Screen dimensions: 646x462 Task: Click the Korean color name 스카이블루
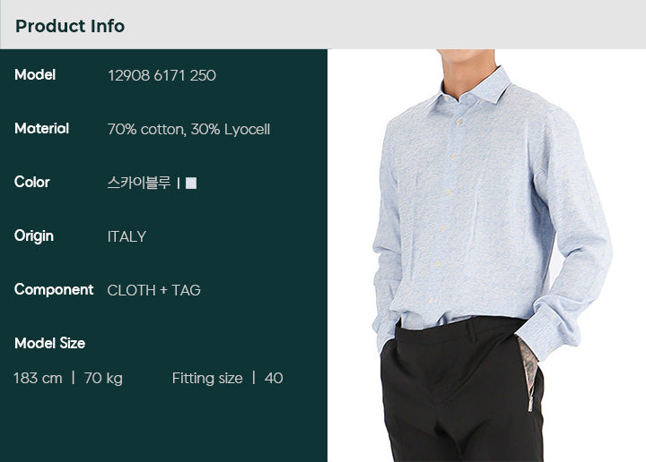pyautogui.click(x=139, y=183)
